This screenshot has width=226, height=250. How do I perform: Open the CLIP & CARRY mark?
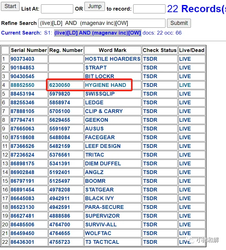pos(104,111)
